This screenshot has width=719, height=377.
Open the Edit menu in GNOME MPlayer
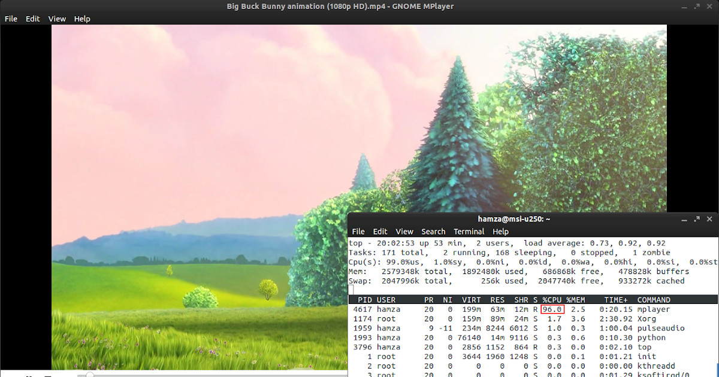tap(32, 19)
